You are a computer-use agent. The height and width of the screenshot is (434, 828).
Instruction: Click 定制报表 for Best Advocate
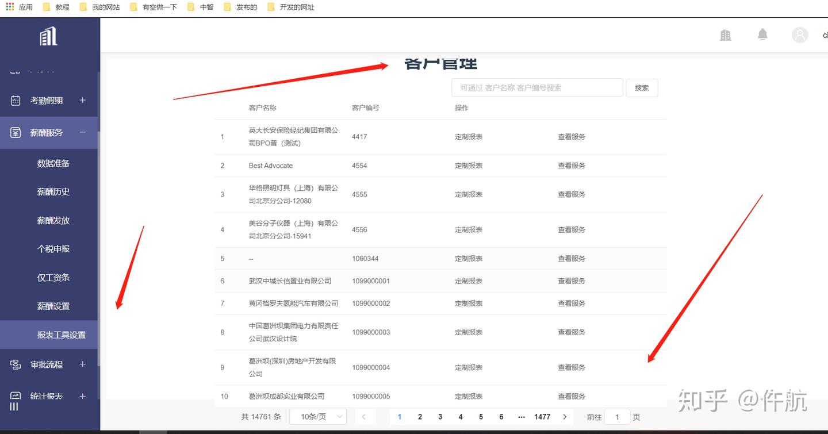(x=469, y=166)
